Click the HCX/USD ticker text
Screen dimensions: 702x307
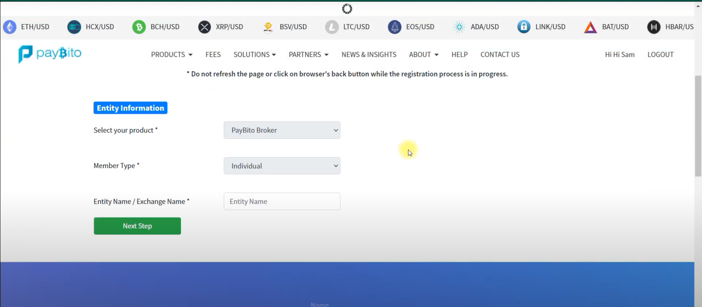[100, 27]
